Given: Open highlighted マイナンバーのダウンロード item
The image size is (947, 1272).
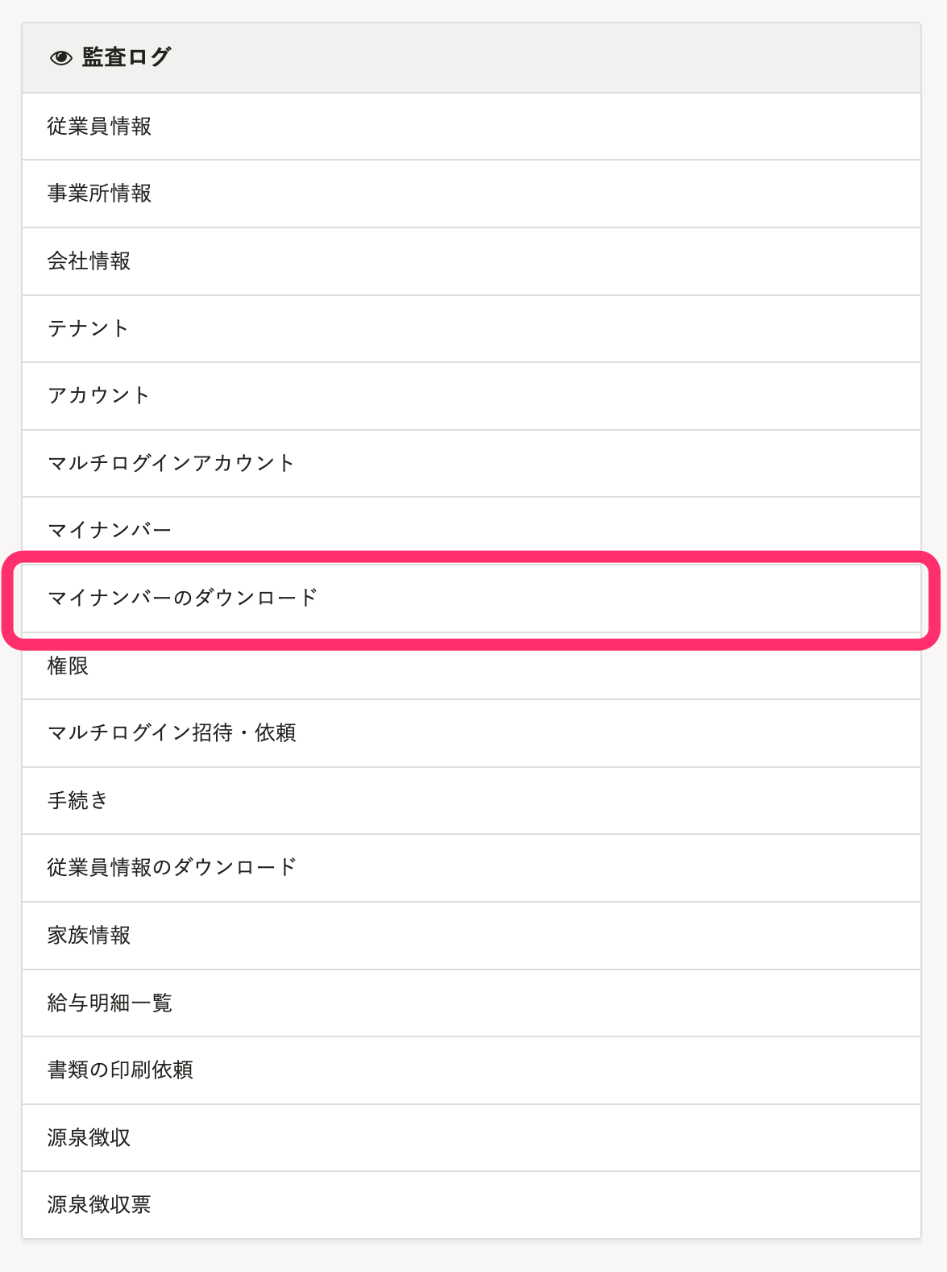Looking at the screenshot, I should 471,598.
